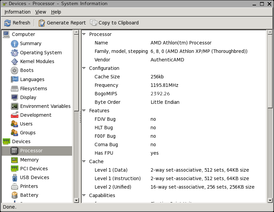Screen dimensions: 274x212
Task: Click the Battery icon
Action: [x=15, y=195]
